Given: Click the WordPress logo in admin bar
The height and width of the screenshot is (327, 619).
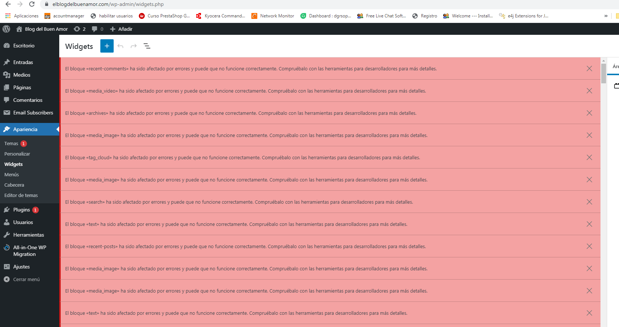Looking at the screenshot, I should coord(6,29).
